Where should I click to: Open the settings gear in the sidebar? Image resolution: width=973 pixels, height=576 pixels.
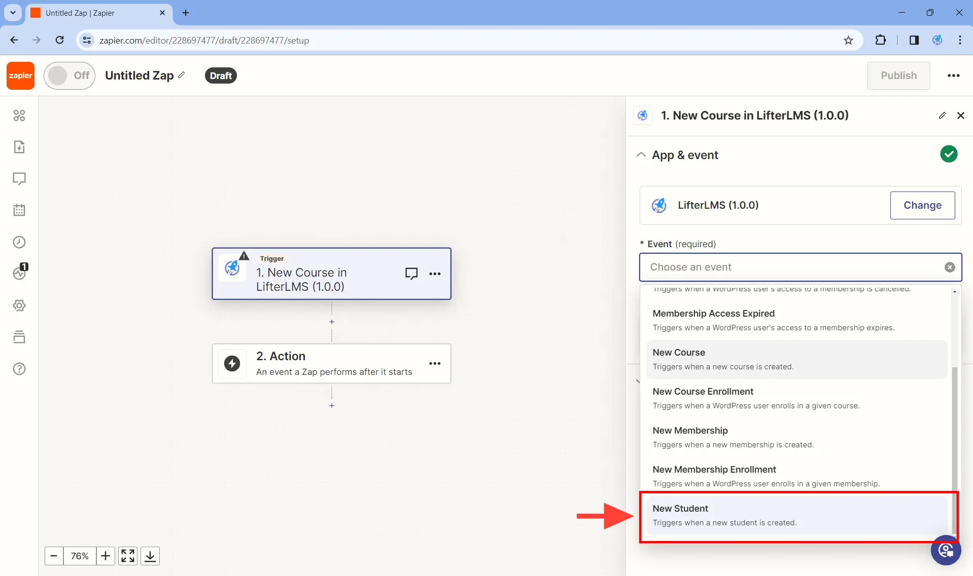19,305
